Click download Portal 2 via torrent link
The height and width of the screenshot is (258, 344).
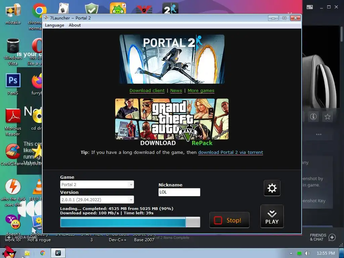pos(230,152)
